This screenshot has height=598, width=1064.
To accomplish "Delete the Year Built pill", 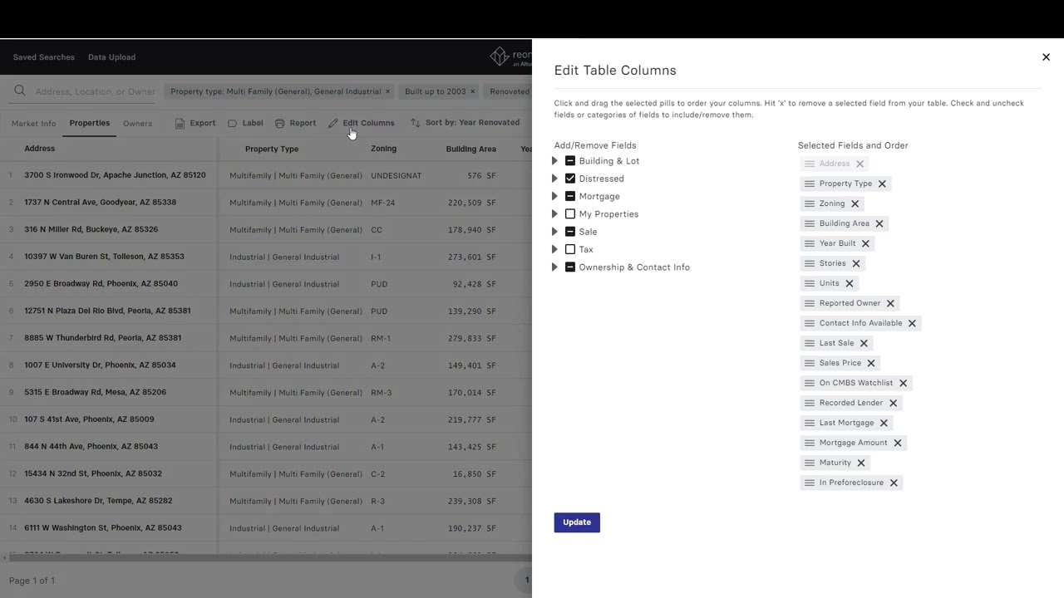I will click(865, 243).
